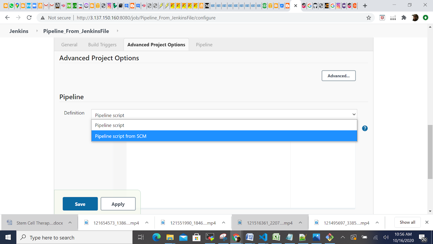Open options for 121551990_1846 mp4 download
433x244 pixels.
[x=224, y=223]
